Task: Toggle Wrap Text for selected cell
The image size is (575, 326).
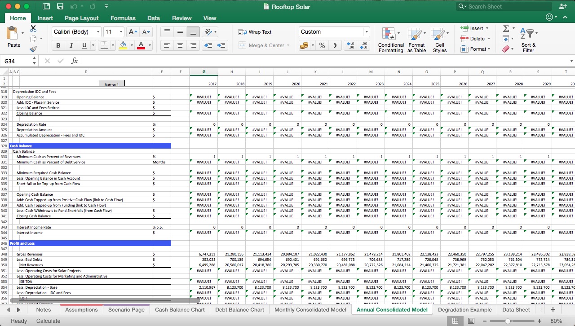Action: coord(254,32)
